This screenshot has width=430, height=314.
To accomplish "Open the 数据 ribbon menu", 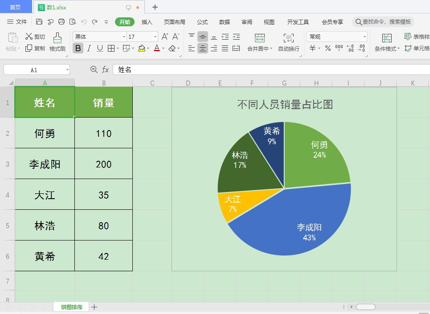I will (x=225, y=21).
